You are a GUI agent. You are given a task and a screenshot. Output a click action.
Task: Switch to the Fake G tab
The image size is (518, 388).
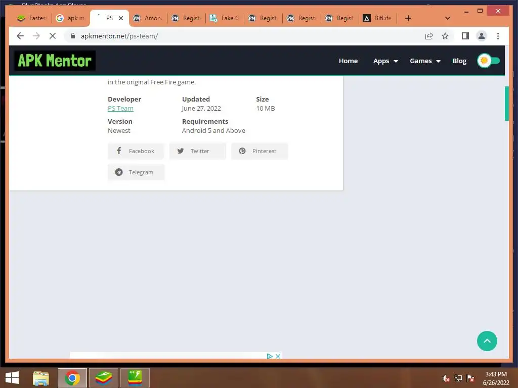(x=225, y=18)
